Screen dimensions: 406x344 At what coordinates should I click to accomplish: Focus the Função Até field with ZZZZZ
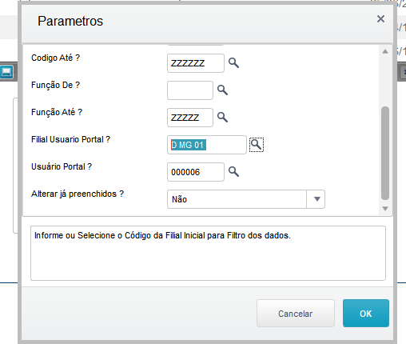[190, 118]
